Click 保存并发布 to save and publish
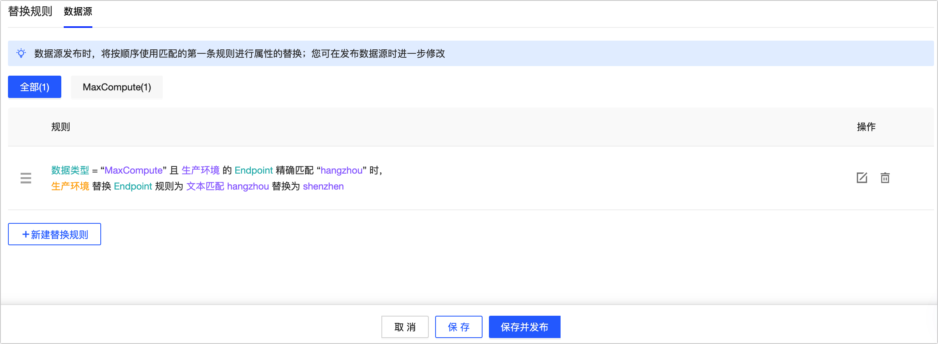 525,327
